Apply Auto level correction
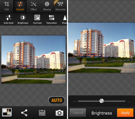The width and height of the screenshot is (135, 119). (8, 19)
